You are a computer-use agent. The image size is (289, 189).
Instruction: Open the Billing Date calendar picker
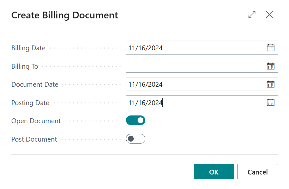(x=270, y=48)
